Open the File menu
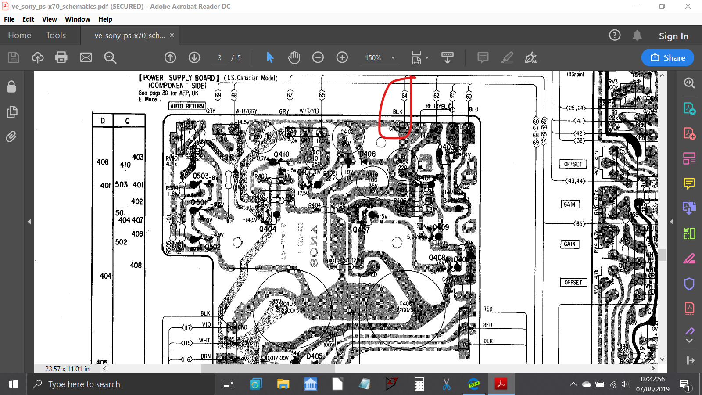This screenshot has height=395, width=702. point(9,19)
